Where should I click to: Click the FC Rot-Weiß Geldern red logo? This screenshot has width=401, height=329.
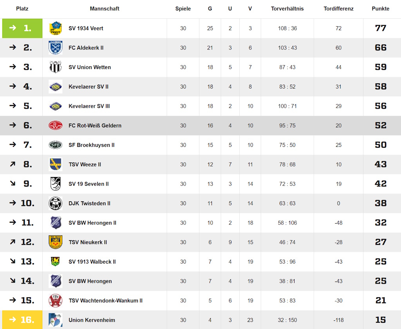pyautogui.click(x=56, y=125)
